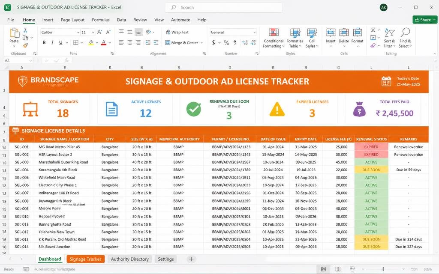Switch to Page Break Preview in status bar
Viewport: 439px width, 274px height.
(352, 269)
